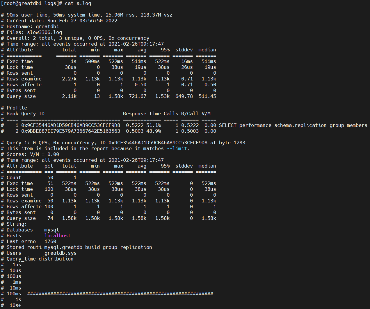Click the 'cat a.log' command text

click(x=78, y=3)
